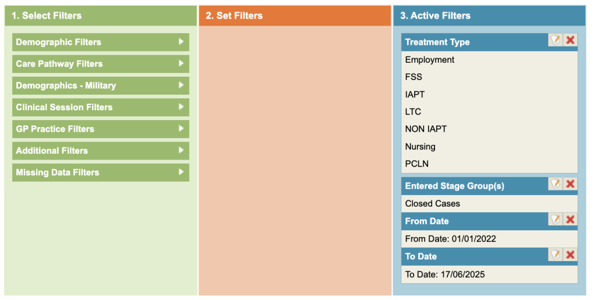Expand Demographic Filters
The width and height of the screenshot is (594, 300).
pyautogui.click(x=100, y=42)
